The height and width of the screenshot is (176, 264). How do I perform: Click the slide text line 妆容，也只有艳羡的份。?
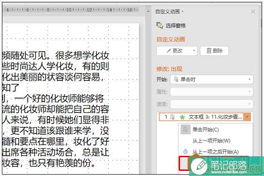pos(49,163)
